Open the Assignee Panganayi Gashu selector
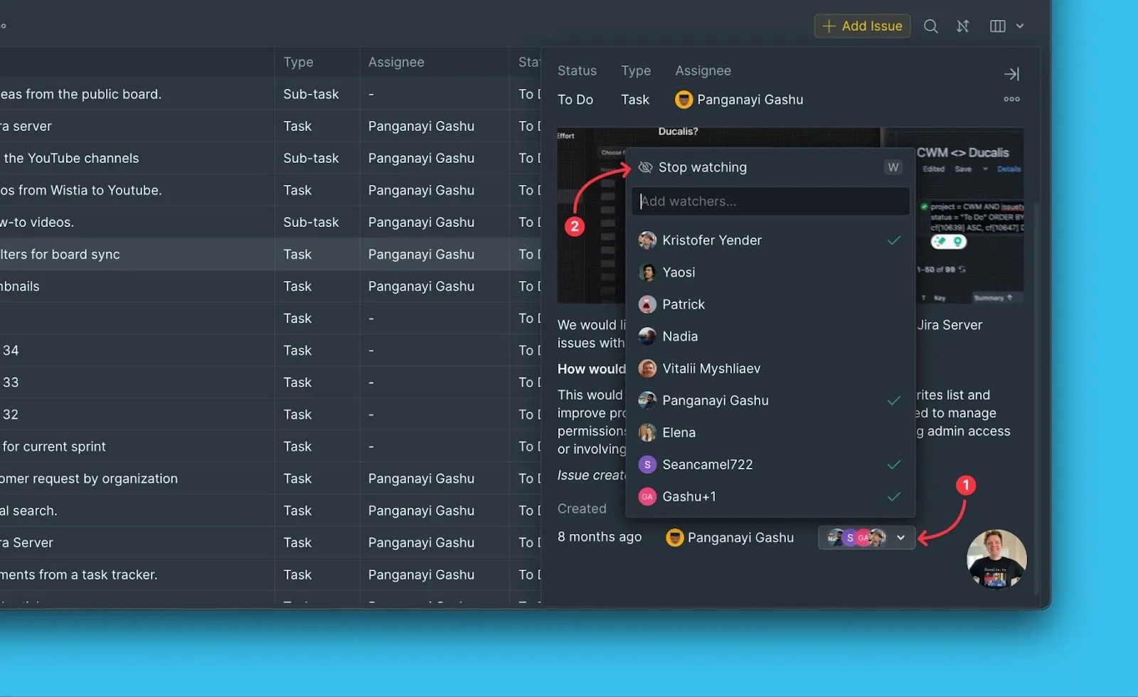Image resolution: width=1138 pixels, height=697 pixels. click(739, 100)
